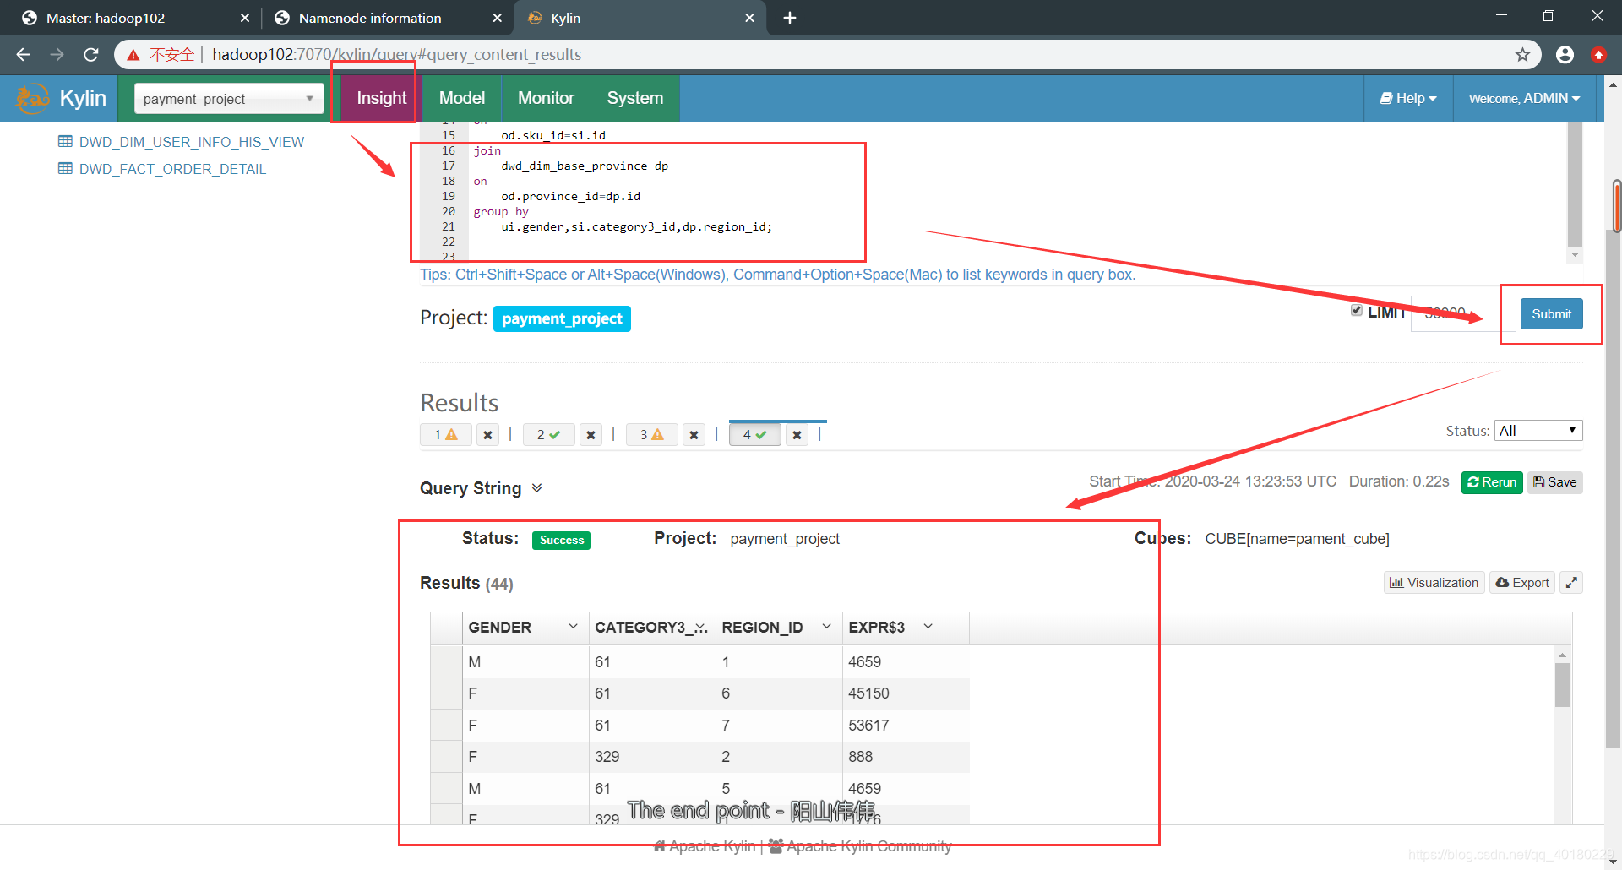Close the Namenode information browser tab
The image size is (1622, 870).
[x=497, y=18]
